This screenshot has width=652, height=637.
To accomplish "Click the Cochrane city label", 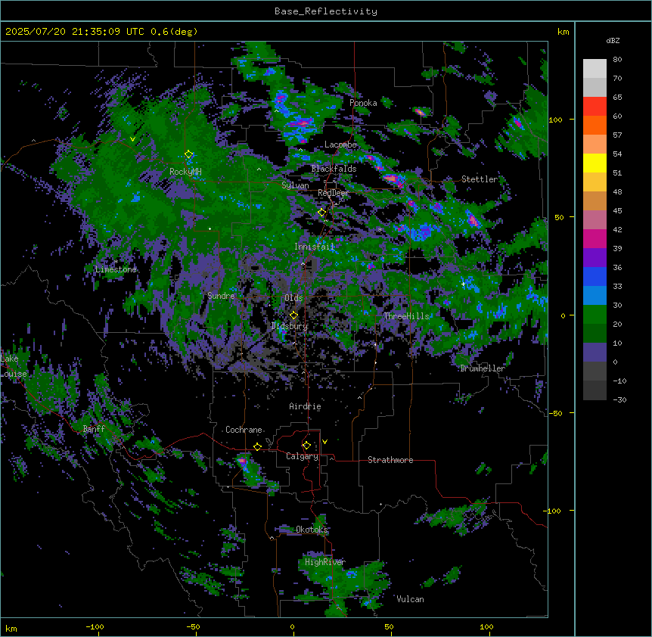I will click(244, 430).
